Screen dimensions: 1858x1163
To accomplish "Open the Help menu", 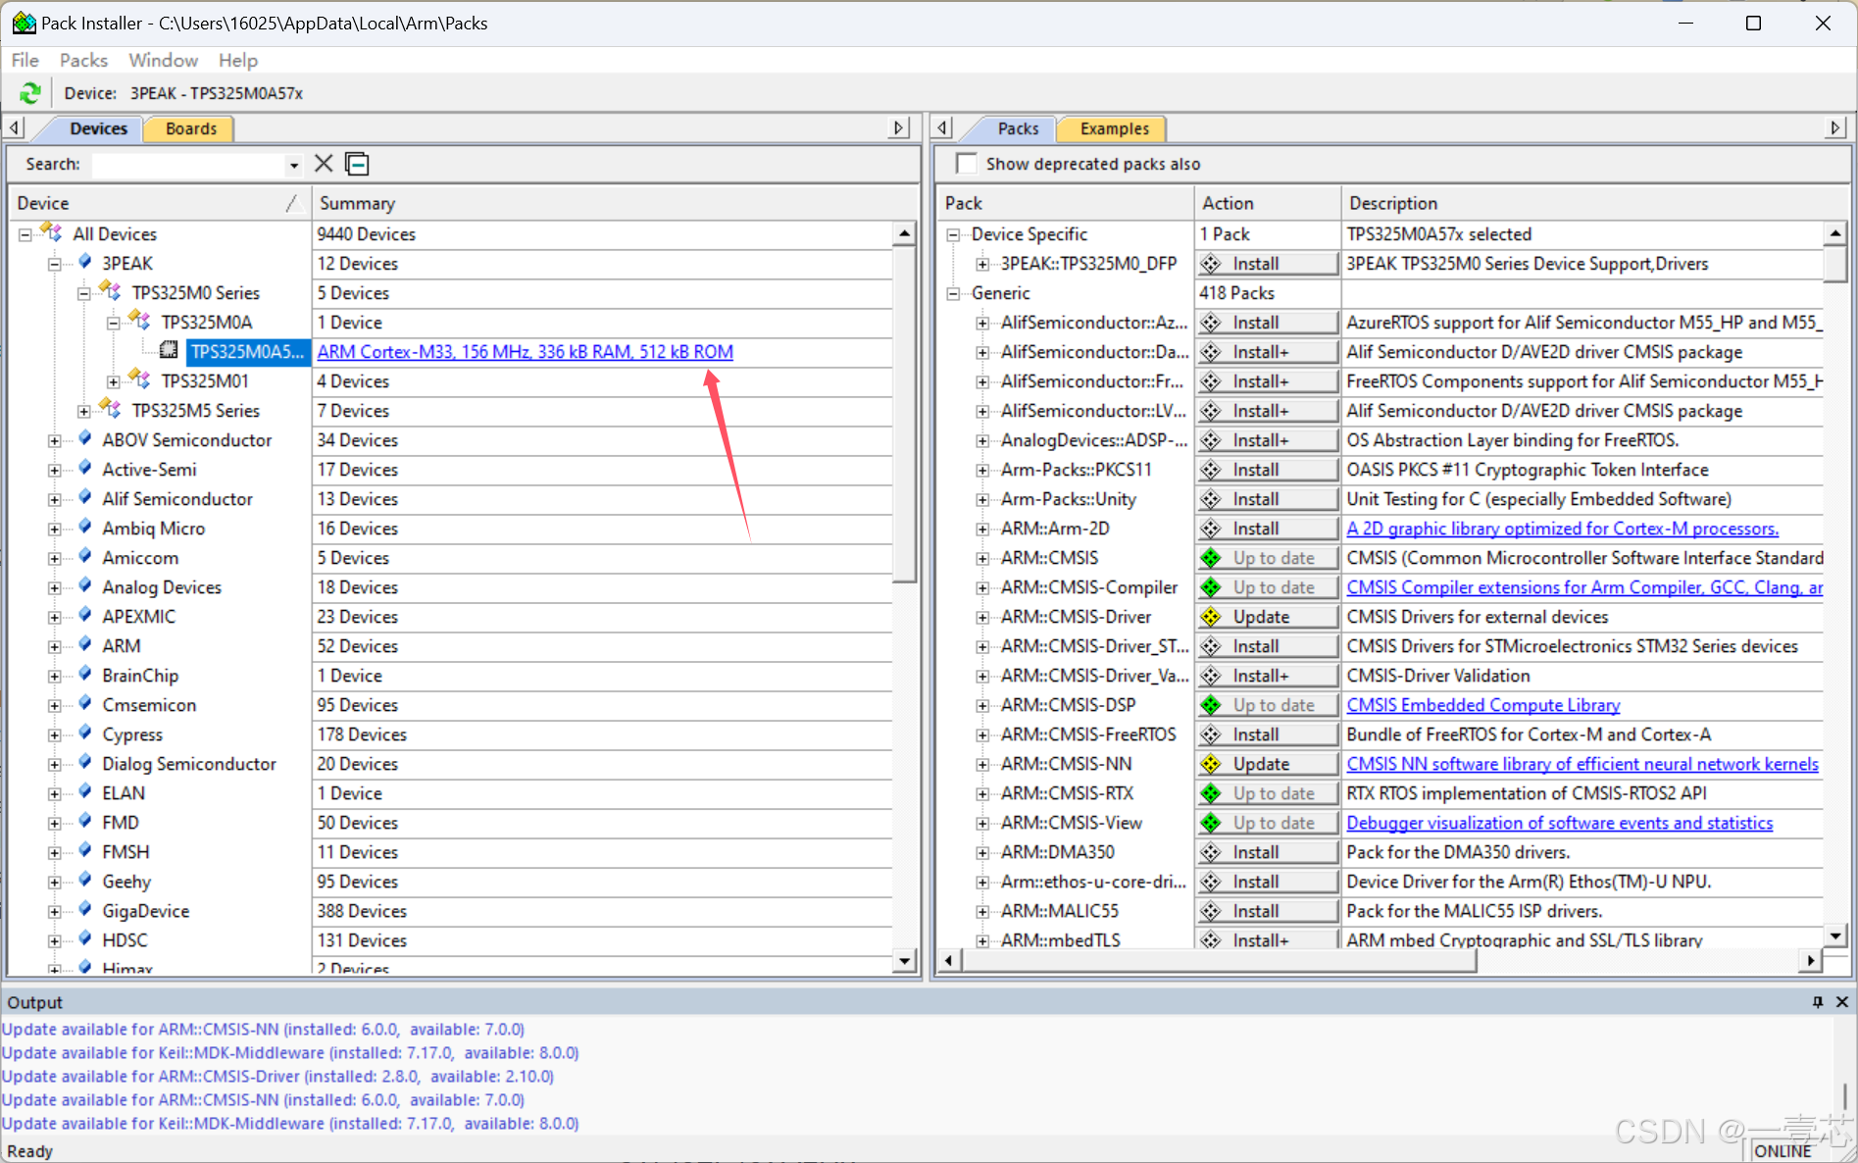I will 237,60.
